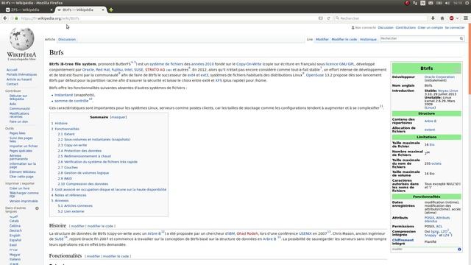Screen dimensions: 471x265
Task: Select the Lire view tab
Action: [309, 39]
